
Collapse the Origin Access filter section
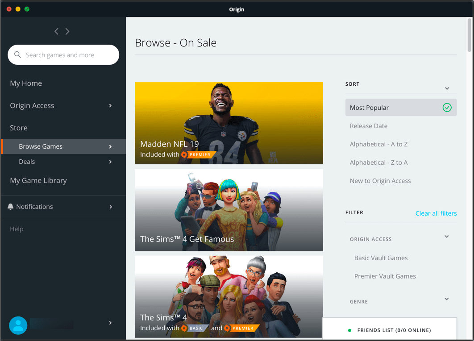click(446, 237)
